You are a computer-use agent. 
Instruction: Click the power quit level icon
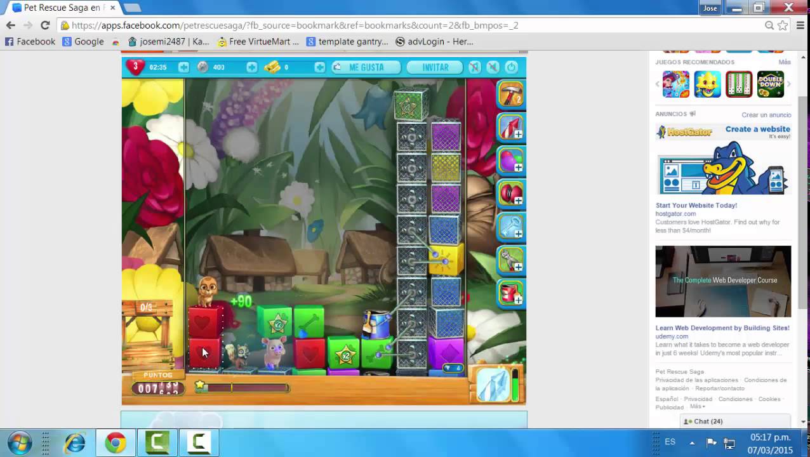(x=512, y=67)
